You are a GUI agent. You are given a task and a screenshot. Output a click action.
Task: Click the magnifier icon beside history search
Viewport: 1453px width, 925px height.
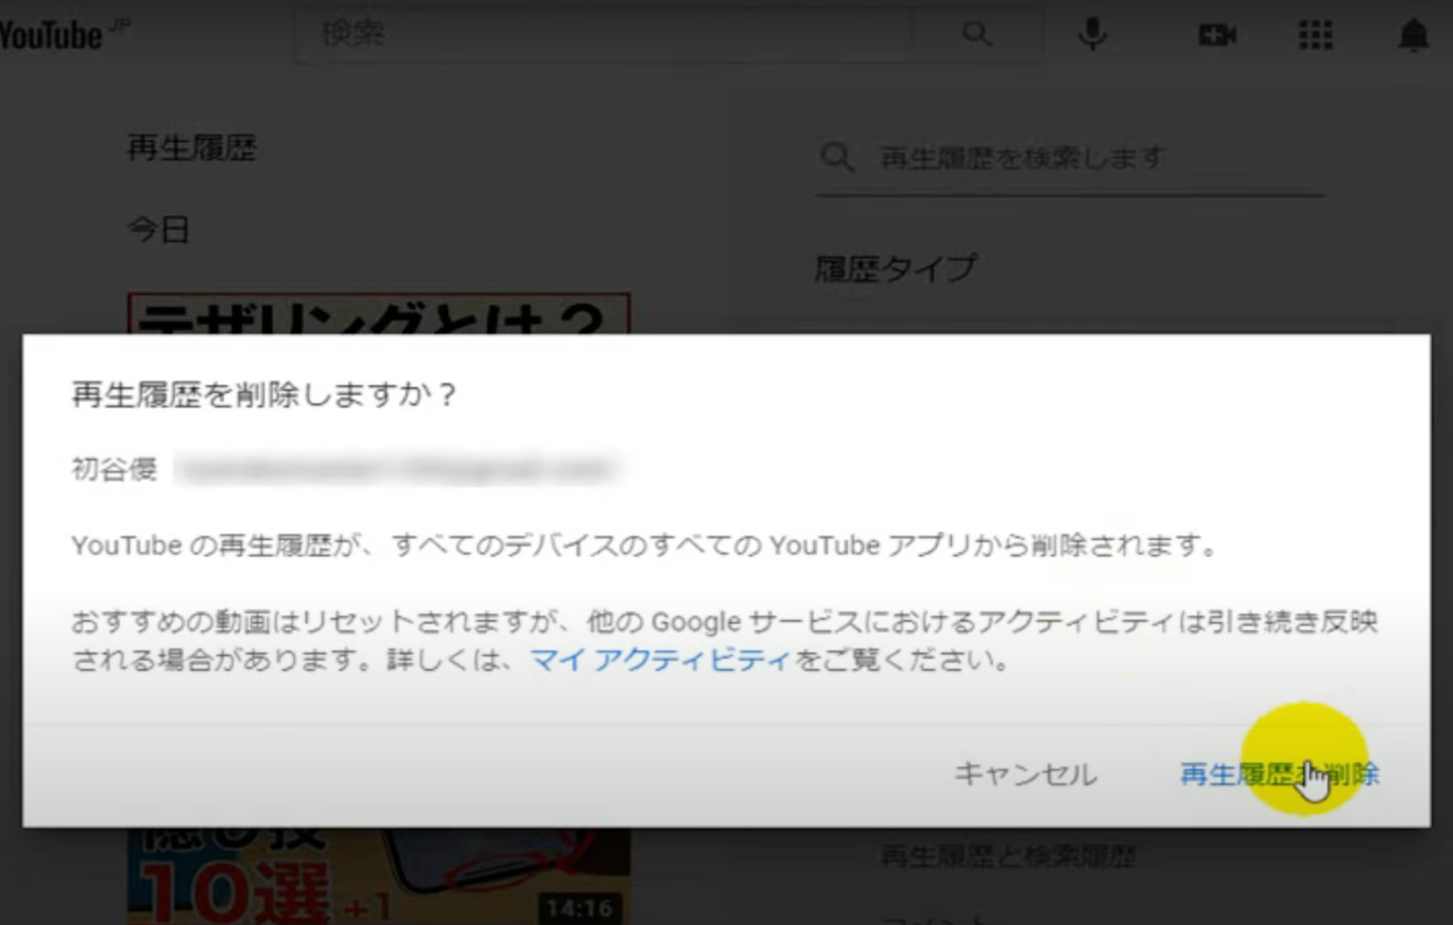tap(836, 158)
